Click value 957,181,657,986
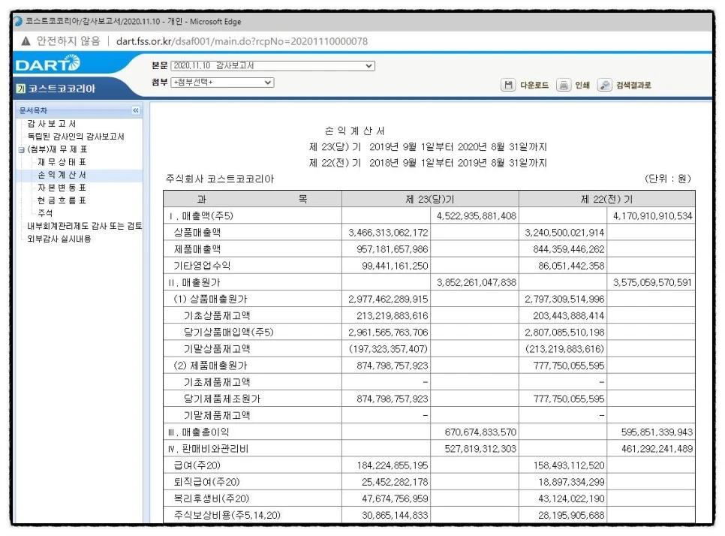 coord(392,249)
